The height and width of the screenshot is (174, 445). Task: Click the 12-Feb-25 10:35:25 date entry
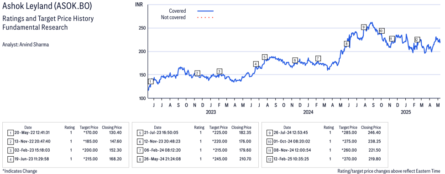point(291,159)
